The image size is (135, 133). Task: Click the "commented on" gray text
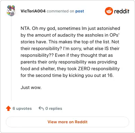coord(60,11)
